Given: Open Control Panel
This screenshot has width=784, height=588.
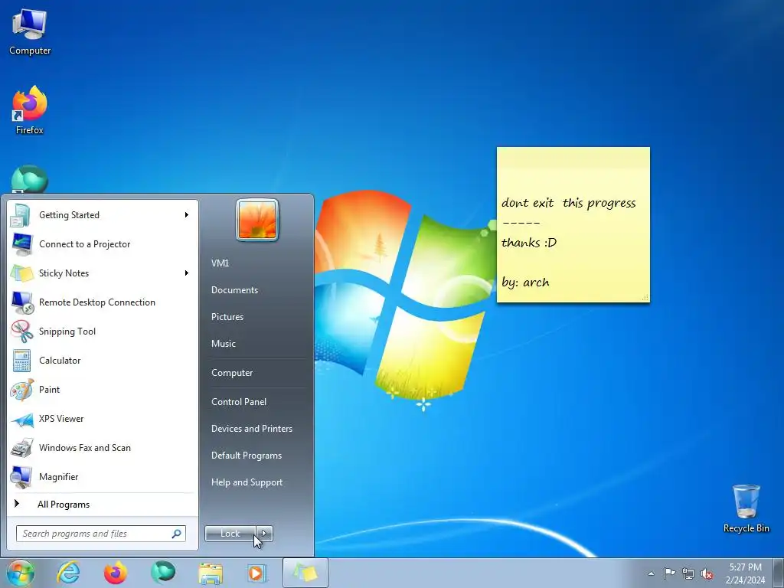Looking at the screenshot, I should point(239,402).
